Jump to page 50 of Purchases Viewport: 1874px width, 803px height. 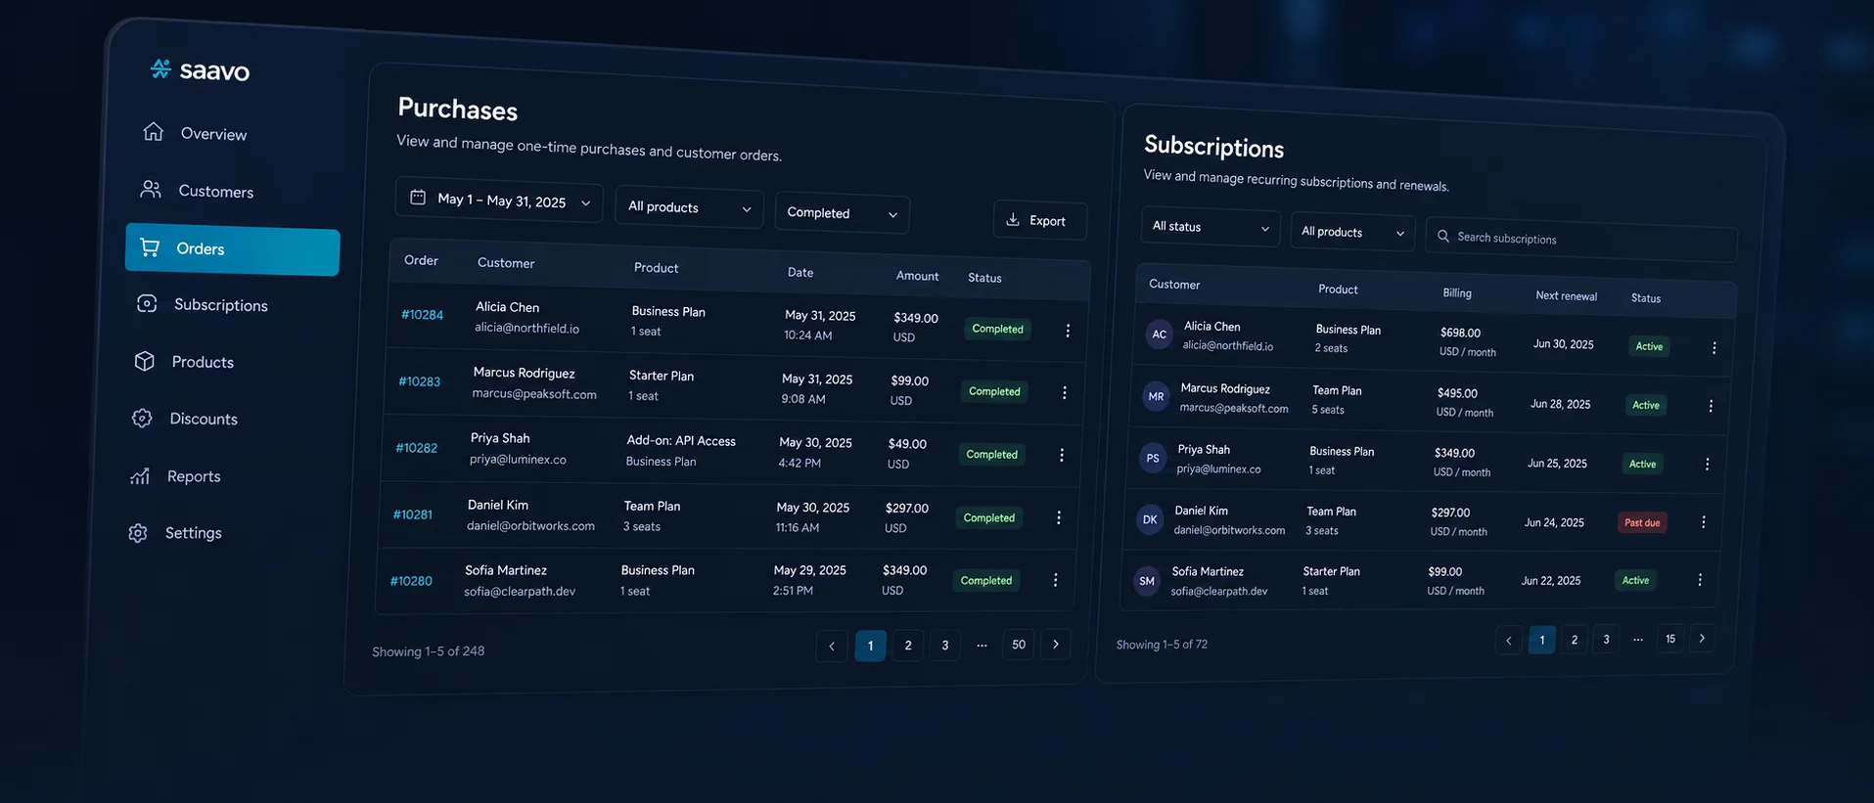(x=1019, y=645)
